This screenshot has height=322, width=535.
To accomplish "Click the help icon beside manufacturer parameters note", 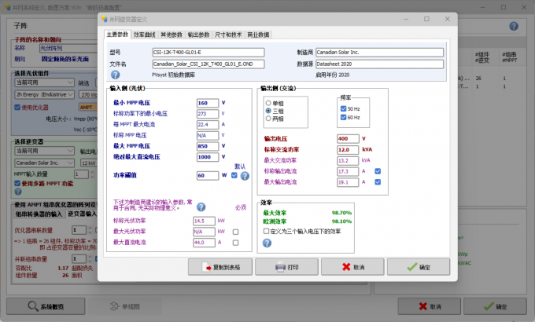I will point(201,207).
